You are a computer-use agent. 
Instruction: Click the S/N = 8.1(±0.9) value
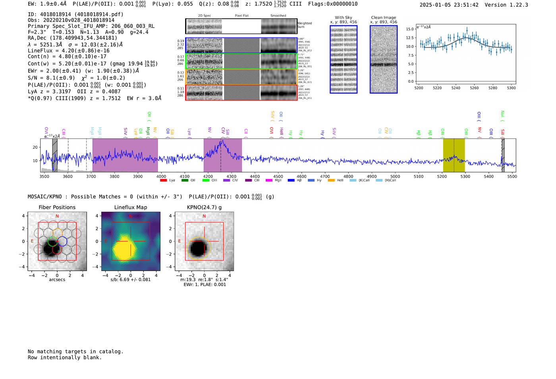[x=51, y=78]
